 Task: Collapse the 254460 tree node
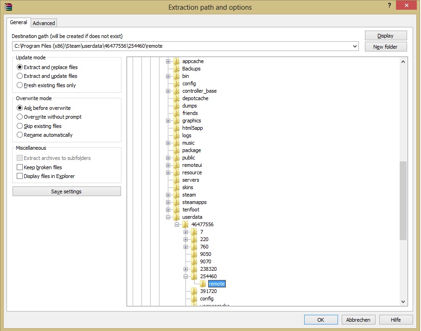pyautogui.click(x=186, y=276)
